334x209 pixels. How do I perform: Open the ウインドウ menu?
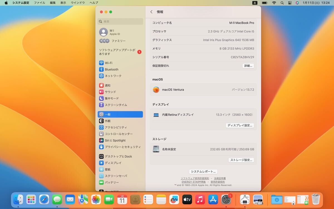[78, 3]
